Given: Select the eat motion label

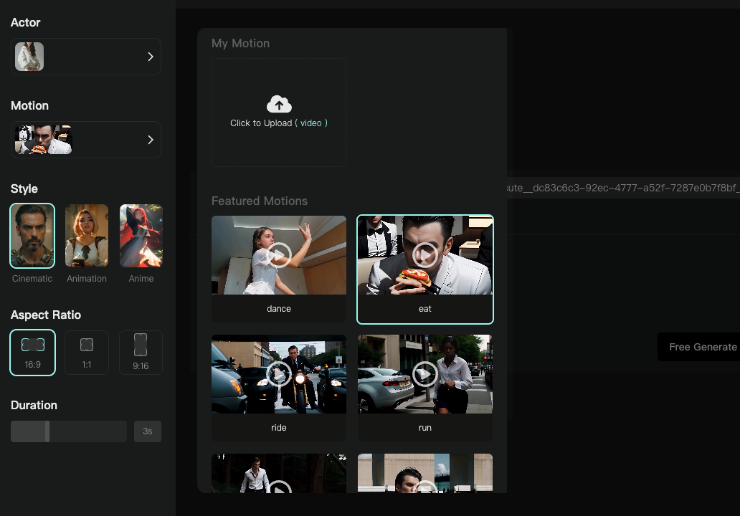Looking at the screenshot, I should 424,309.
